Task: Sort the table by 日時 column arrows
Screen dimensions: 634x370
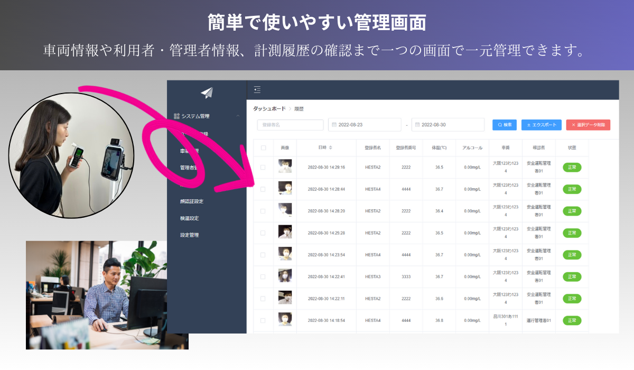Action: (331, 147)
